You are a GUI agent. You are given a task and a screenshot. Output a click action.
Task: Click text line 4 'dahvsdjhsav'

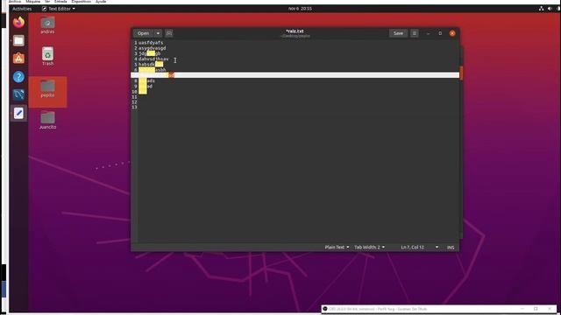click(153, 59)
